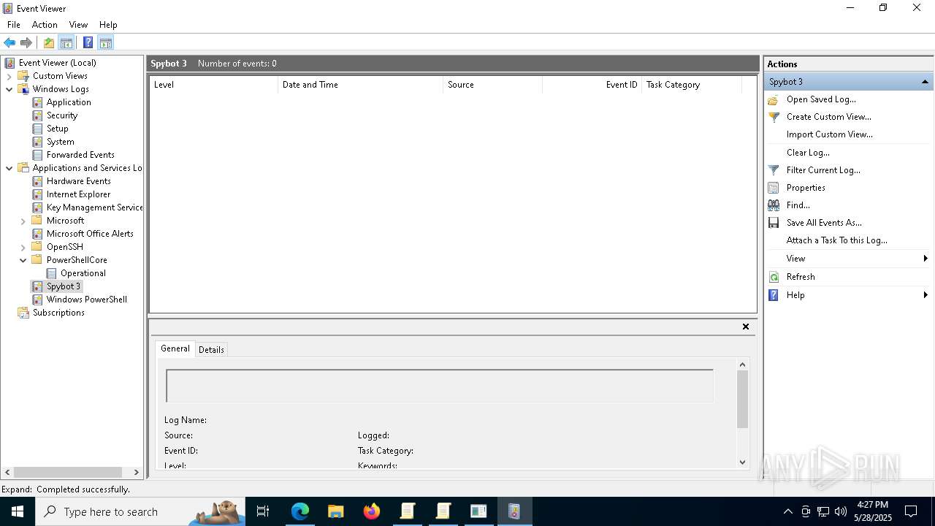935x526 pixels.
Task: Click the Find binoculars icon
Action: pos(774,205)
